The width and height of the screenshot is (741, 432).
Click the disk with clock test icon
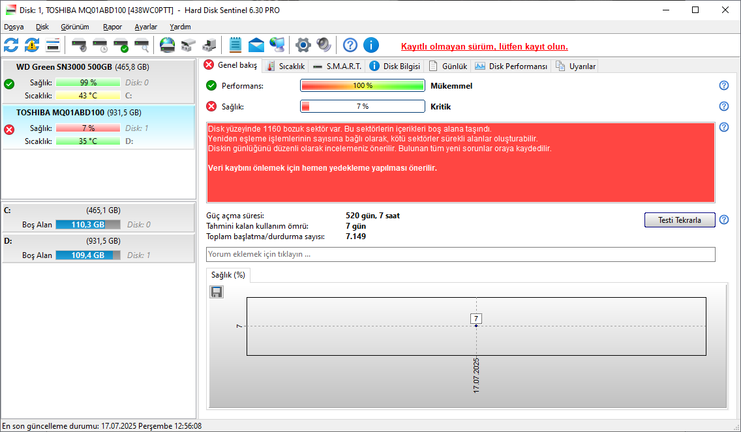coord(100,46)
